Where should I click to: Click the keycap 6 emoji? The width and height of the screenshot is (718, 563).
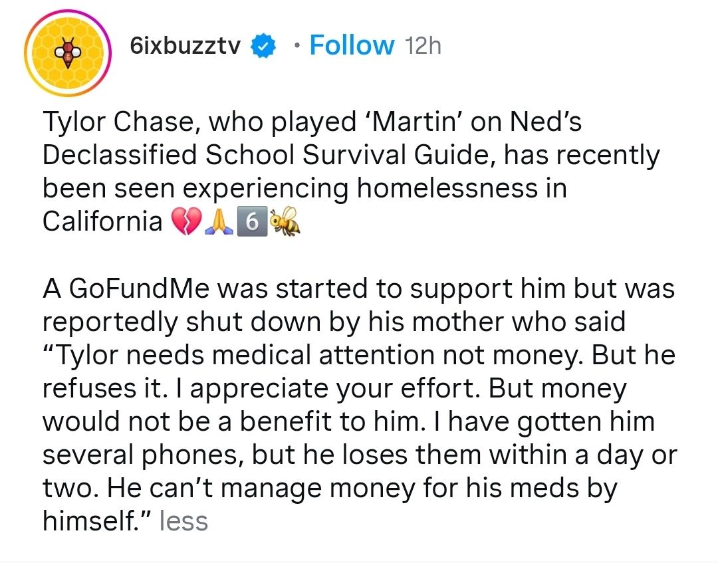(x=252, y=223)
